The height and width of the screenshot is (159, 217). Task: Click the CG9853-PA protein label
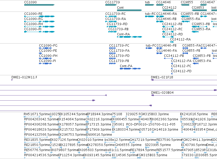tap(202, 61)
